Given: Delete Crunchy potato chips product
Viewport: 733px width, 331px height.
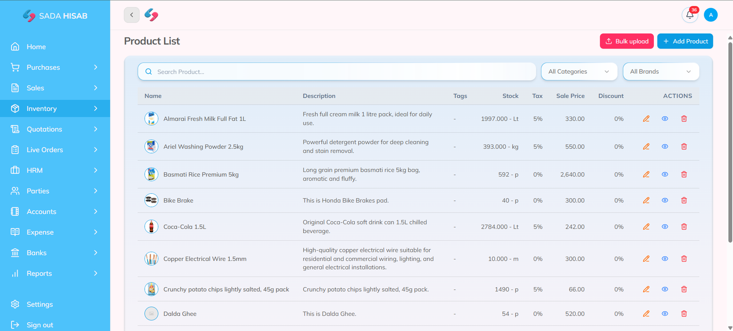Looking at the screenshot, I should [684, 289].
